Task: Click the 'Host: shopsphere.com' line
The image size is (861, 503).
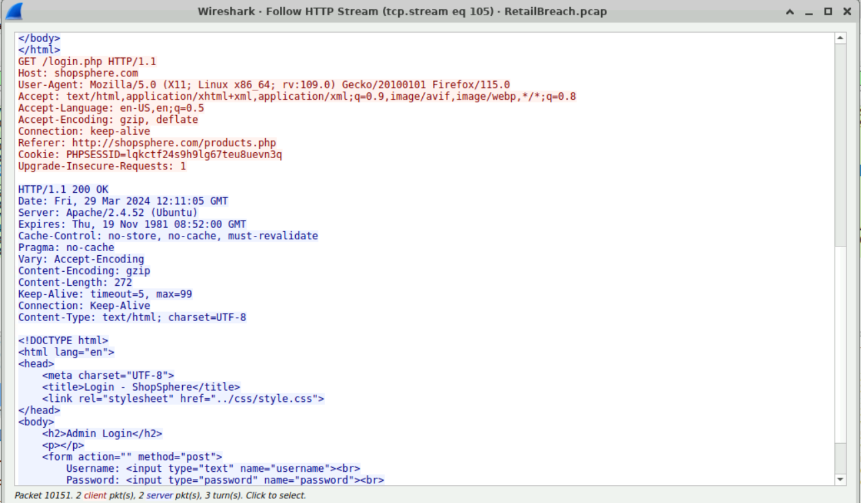Action: [x=78, y=73]
